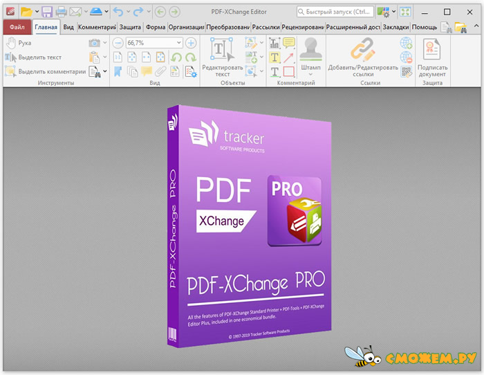Click the Fit Page icon

(132, 57)
